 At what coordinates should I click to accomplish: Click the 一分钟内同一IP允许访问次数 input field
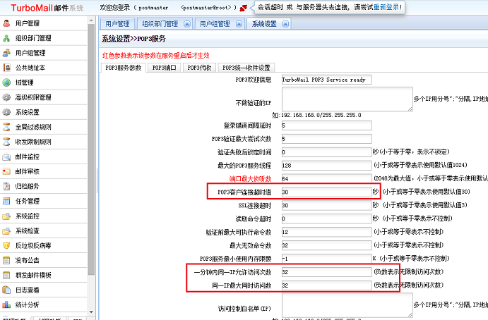(326, 272)
